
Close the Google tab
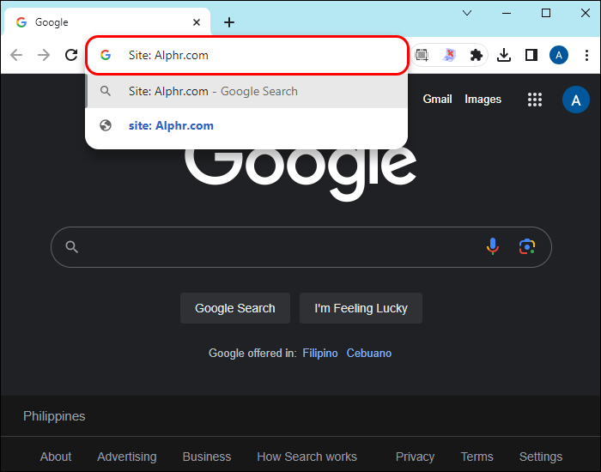click(197, 22)
